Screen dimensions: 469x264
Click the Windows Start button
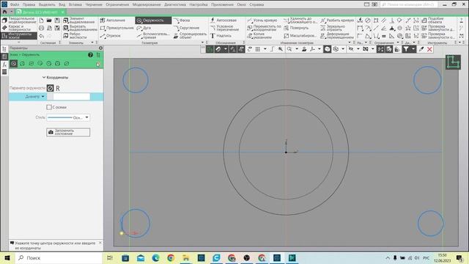click(7, 257)
